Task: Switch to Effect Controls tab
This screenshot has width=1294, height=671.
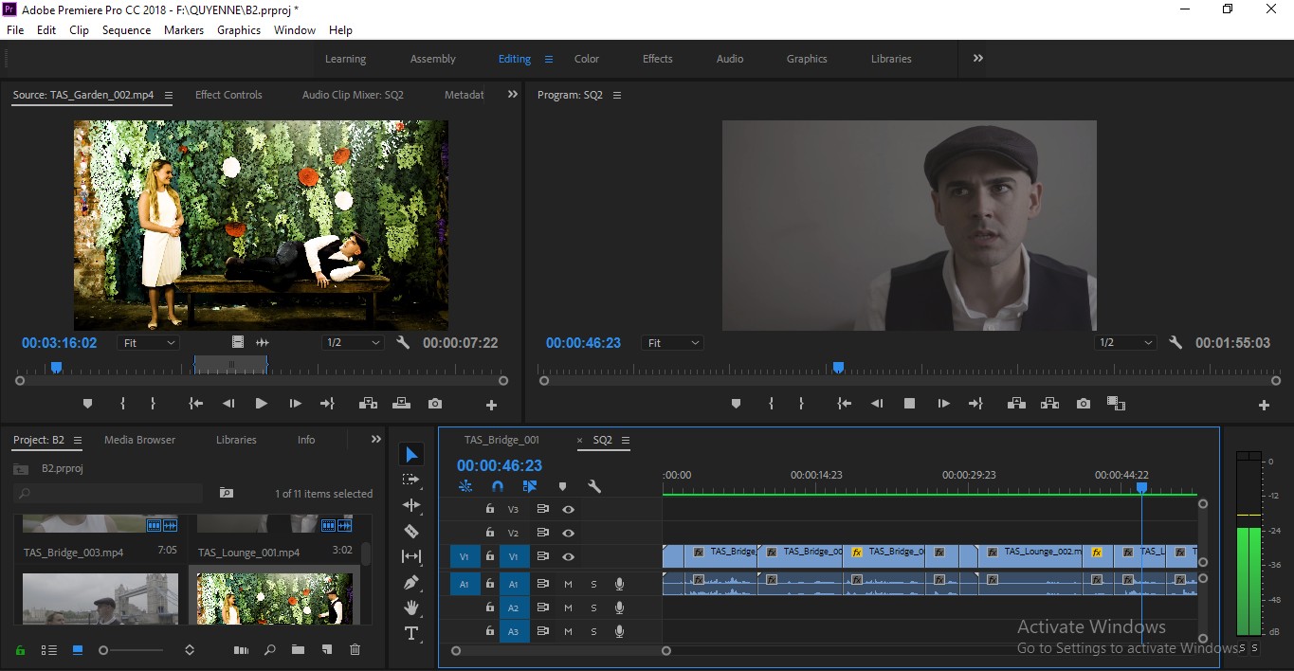Action: tap(228, 95)
